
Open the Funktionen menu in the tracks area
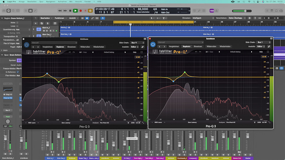pos(61,18)
